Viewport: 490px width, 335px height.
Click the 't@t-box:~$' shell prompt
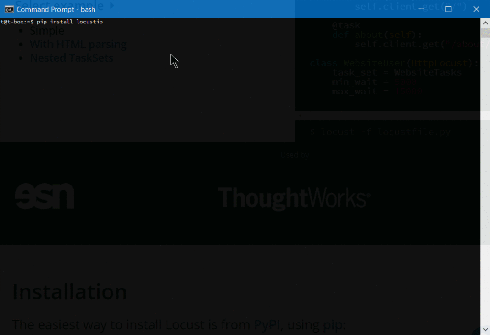pyautogui.click(x=17, y=22)
